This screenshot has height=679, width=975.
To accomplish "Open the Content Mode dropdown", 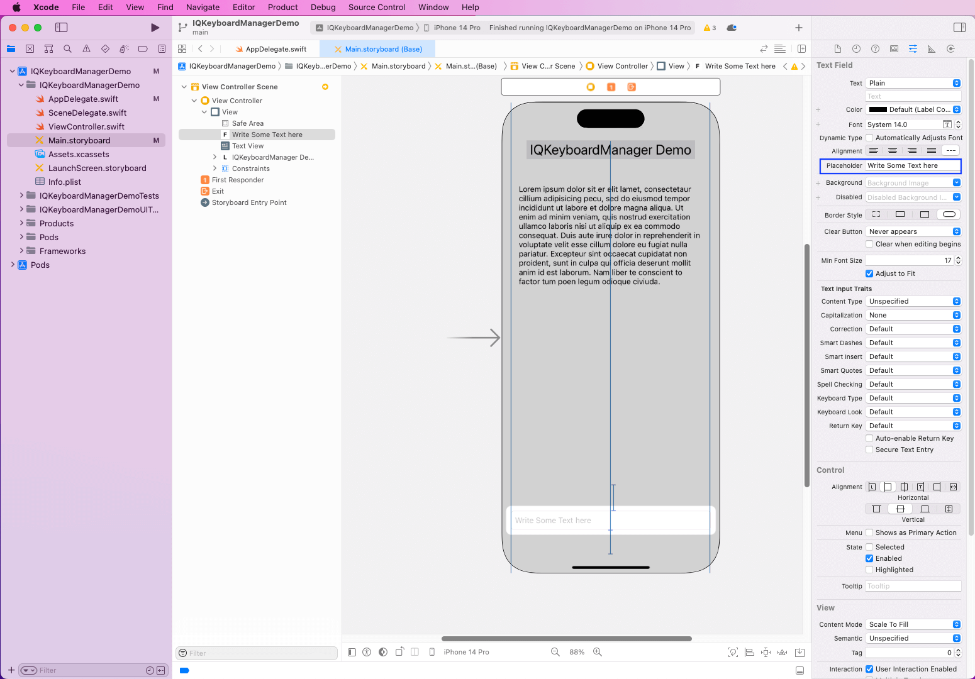I will [913, 624].
